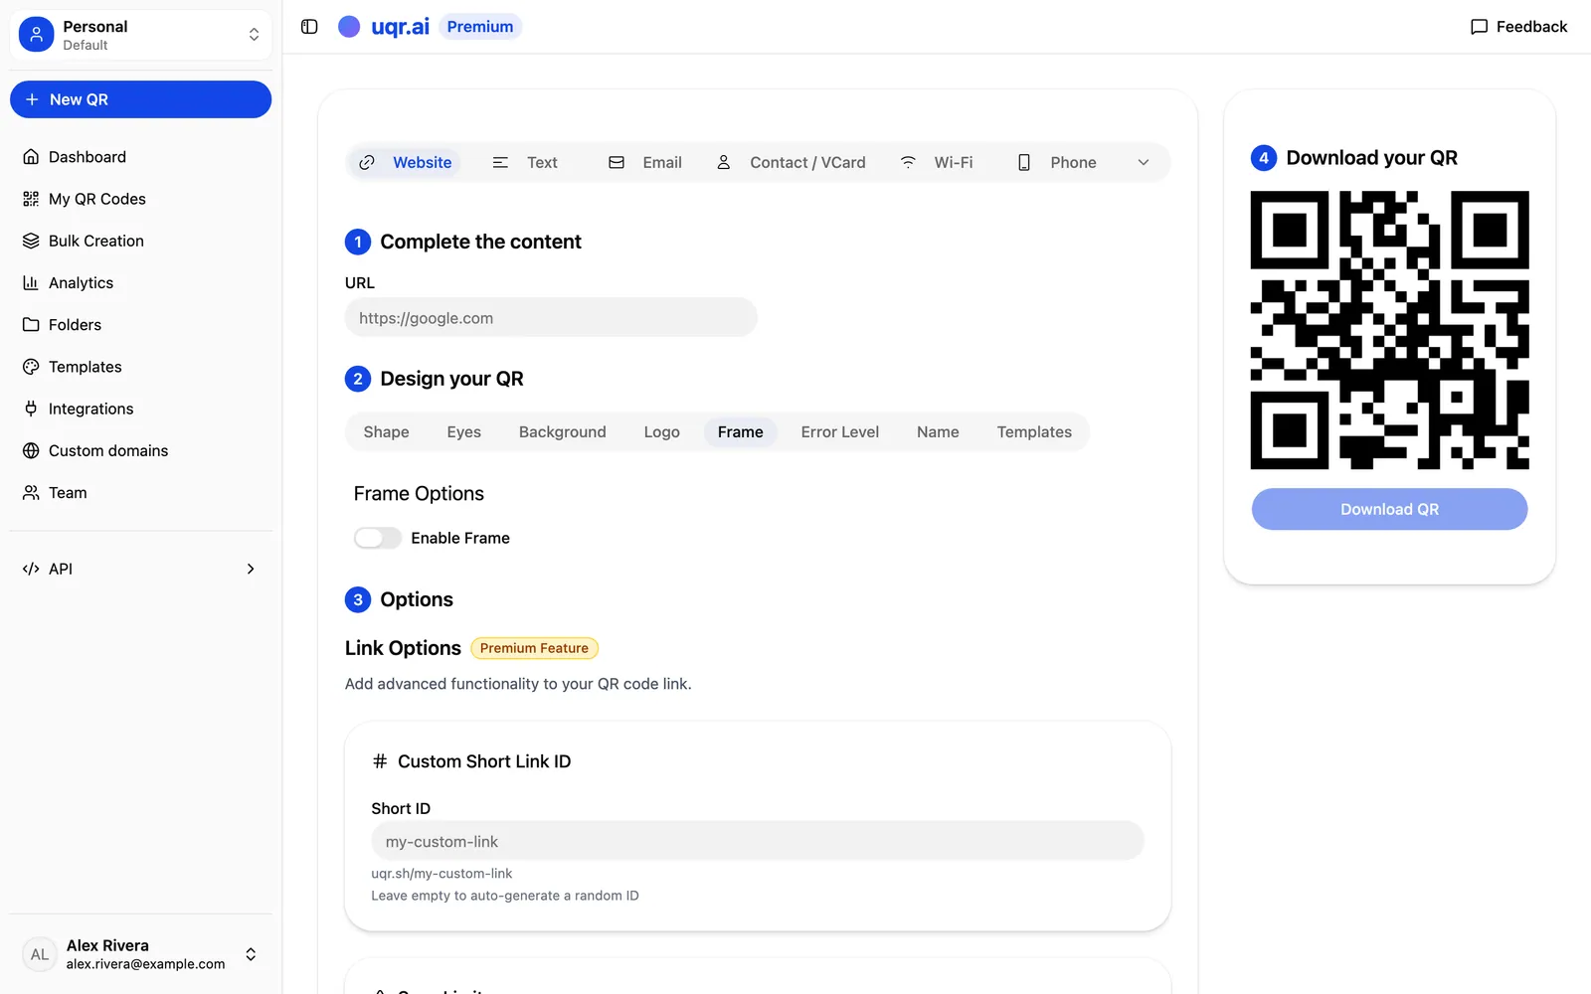
Task: Click the Dashboard home icon
Action: [x=31, y=157]
